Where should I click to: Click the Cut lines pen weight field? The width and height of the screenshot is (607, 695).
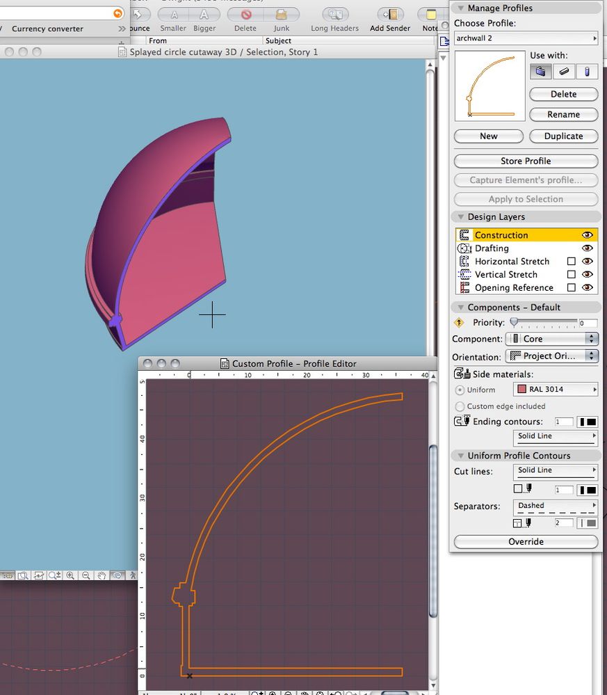(564, 490)
